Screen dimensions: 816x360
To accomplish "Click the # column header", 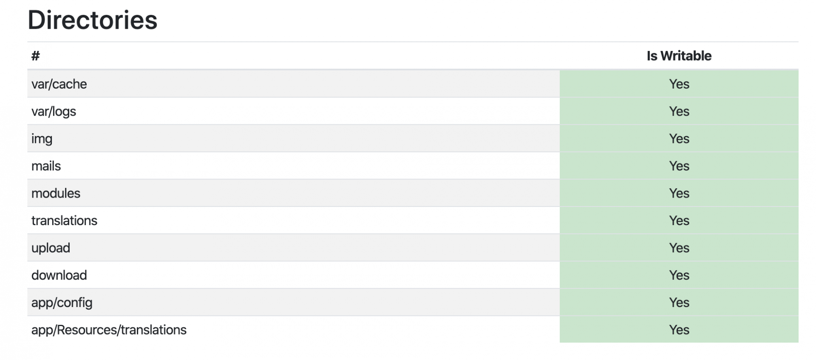I will pyautogui.click(x=36, y=56).
